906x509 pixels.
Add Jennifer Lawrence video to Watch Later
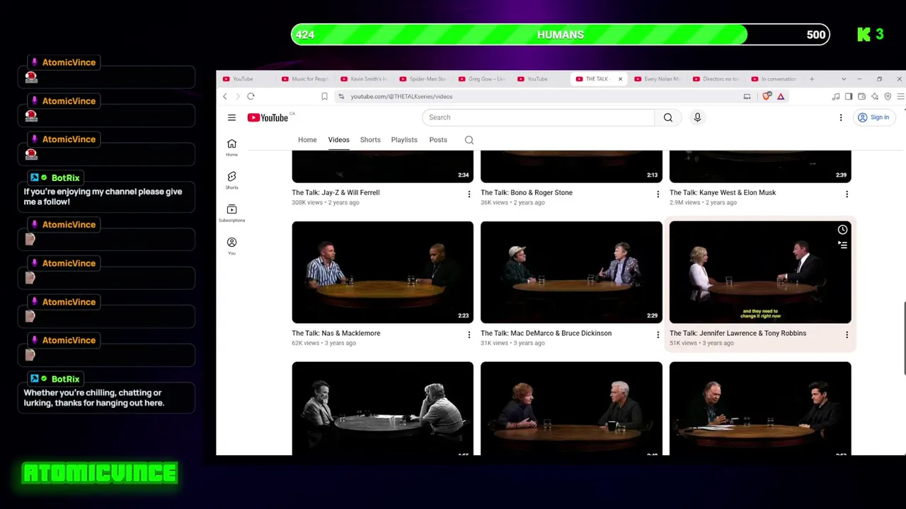[842, 230]
